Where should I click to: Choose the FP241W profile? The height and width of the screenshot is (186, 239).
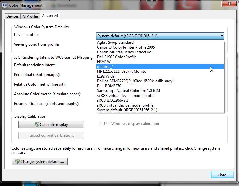click(160, 62)
